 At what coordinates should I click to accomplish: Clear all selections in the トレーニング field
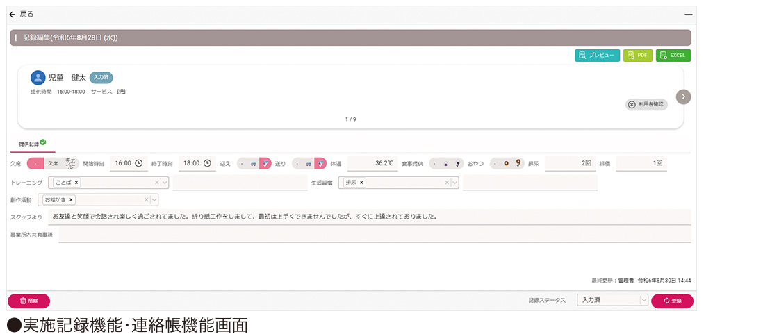pyautogui.click(x=156, y=183)
